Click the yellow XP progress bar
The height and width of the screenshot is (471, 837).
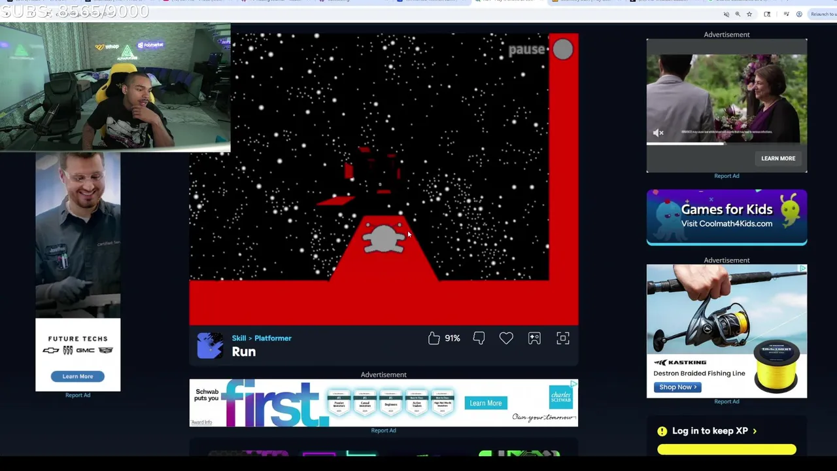point(726,449)
